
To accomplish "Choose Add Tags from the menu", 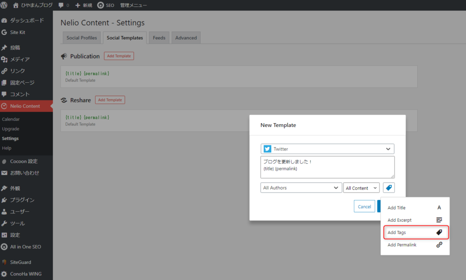I will pyautogui.click(x=415, y=232).
